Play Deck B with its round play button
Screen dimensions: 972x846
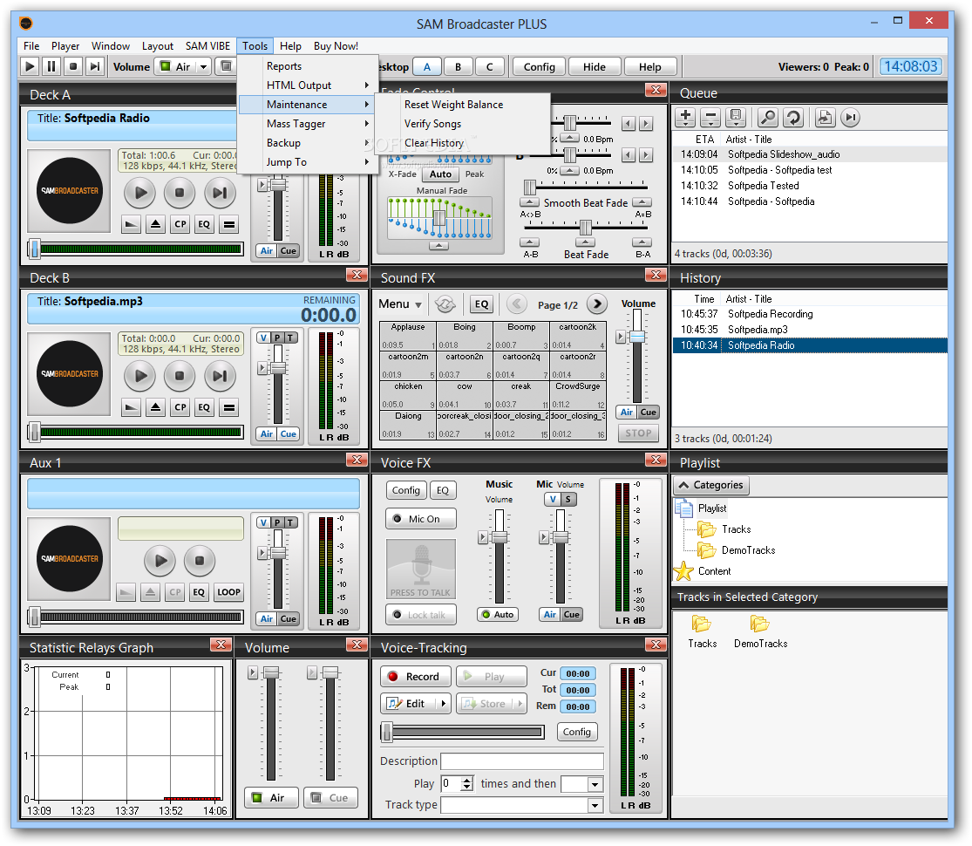(x=140, y=376)
